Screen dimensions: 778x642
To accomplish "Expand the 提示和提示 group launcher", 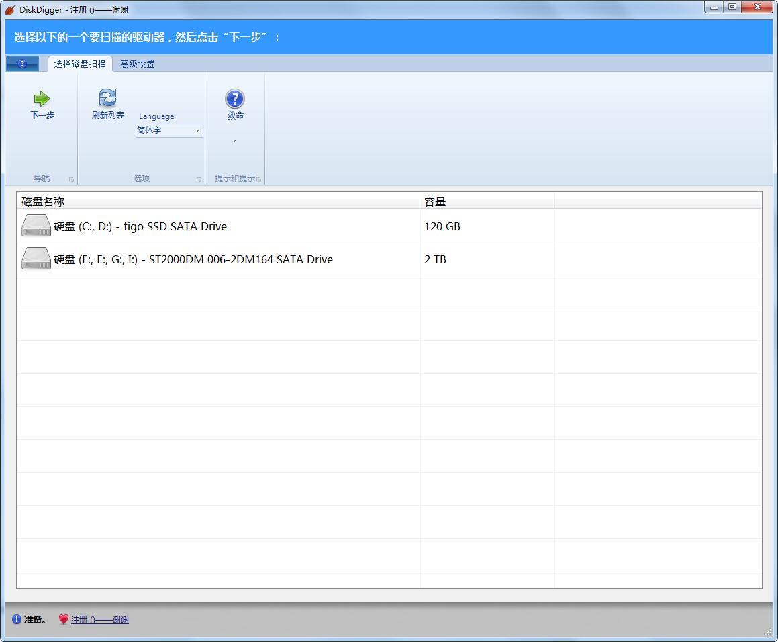I will coord(259,179).
